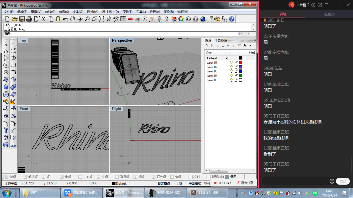Image resolution: width=353 pixels, height=198 pixels.
Task: Enable the 垂直点 osnap checkbox
Action: [117, 177]
